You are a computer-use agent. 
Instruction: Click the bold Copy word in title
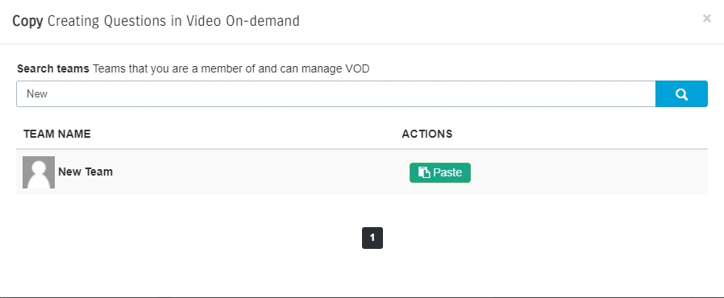coord(27,21)
